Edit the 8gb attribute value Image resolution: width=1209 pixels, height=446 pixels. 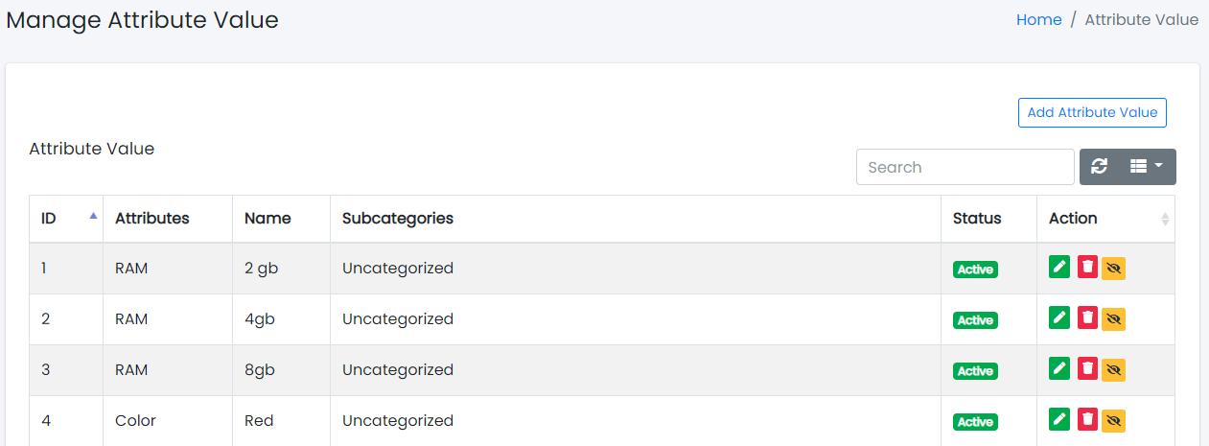(1059, 368)
